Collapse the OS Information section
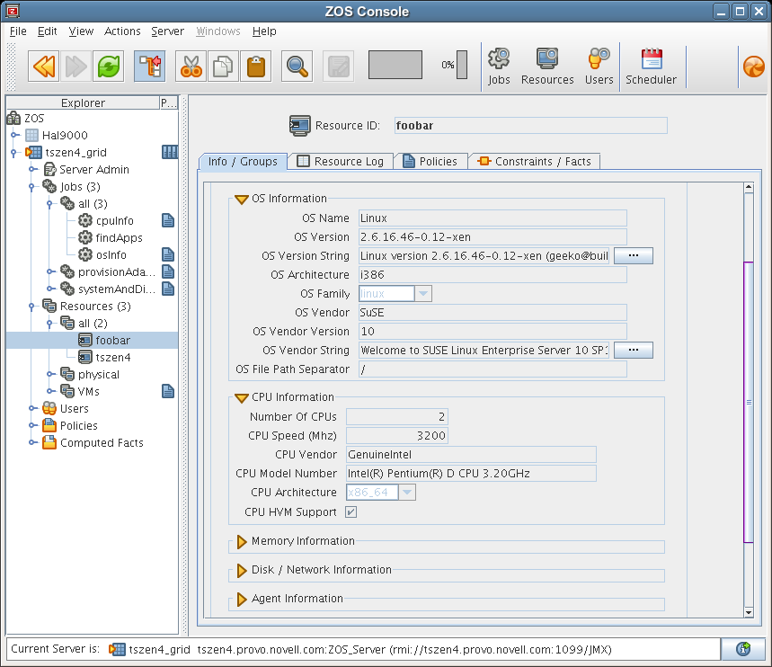Screen dimensions: 772x667 [x=241, y=199]
